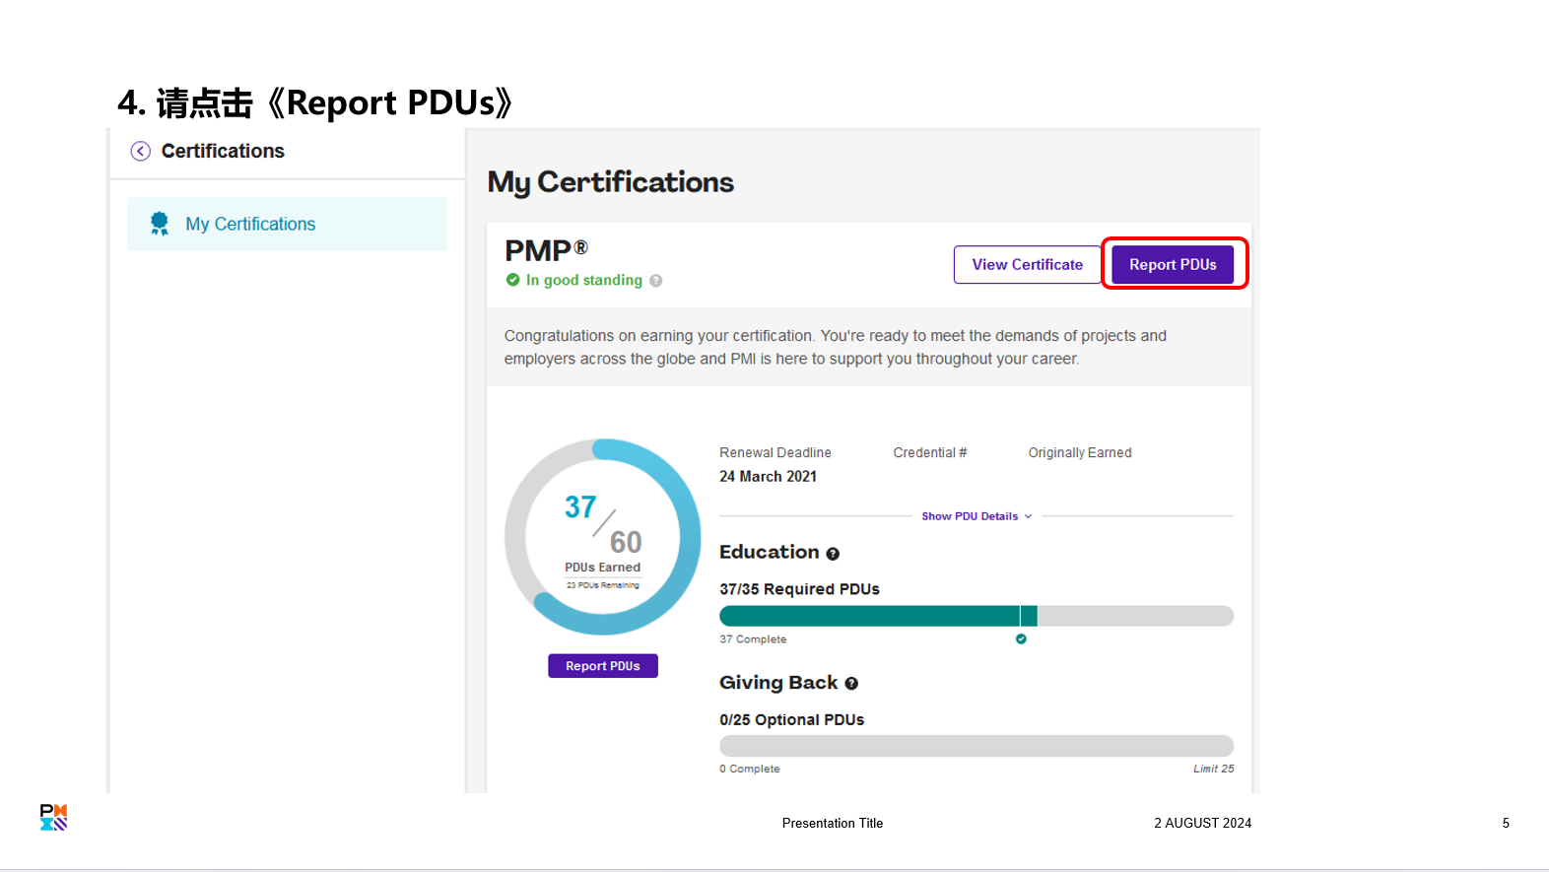Click the info icon beside Education

click(x=833, y=554)
